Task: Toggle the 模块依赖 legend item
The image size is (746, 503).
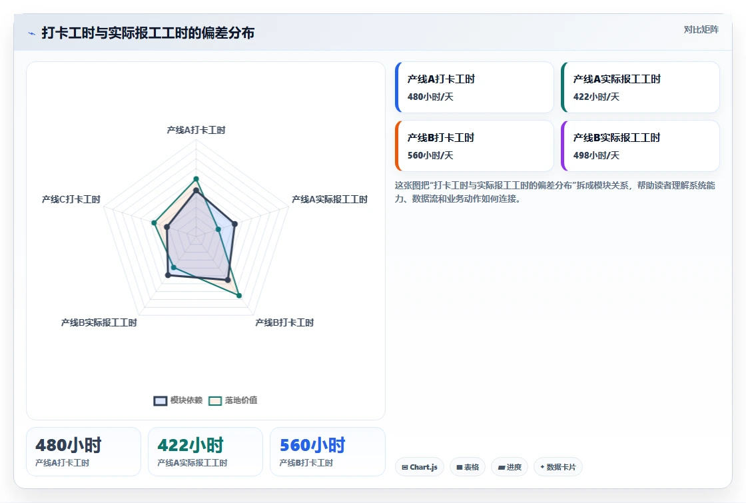Action: tap(178, 400)
